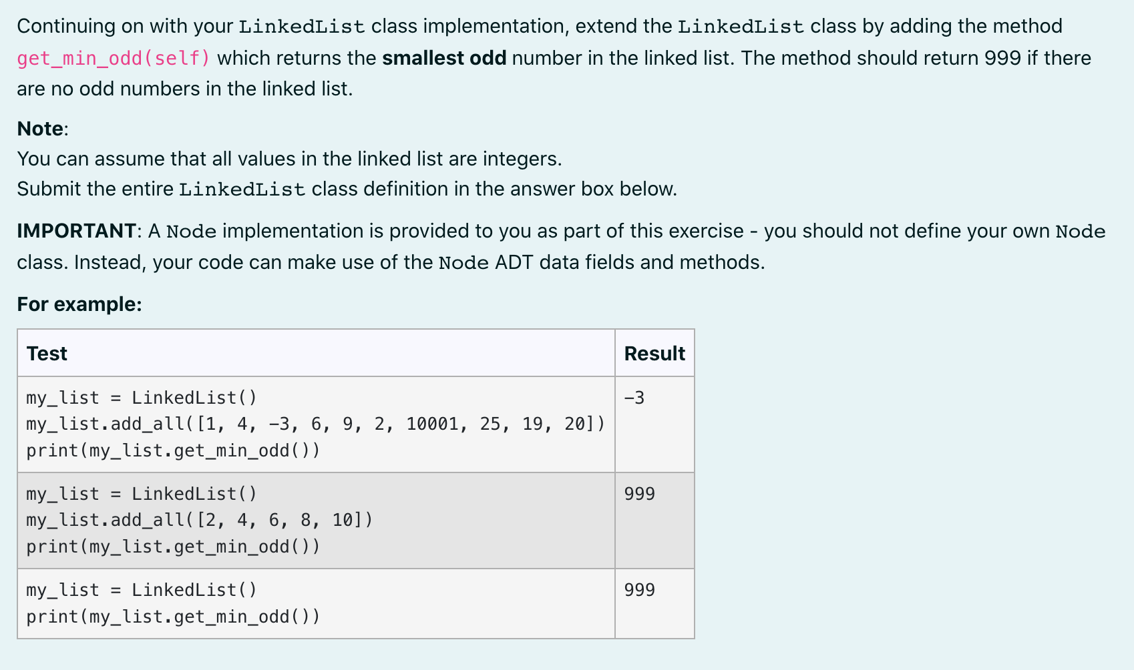Viewport: 1134px width, 670px height.
Task: Click the 999 result in second row
Action: click(640, 494)
